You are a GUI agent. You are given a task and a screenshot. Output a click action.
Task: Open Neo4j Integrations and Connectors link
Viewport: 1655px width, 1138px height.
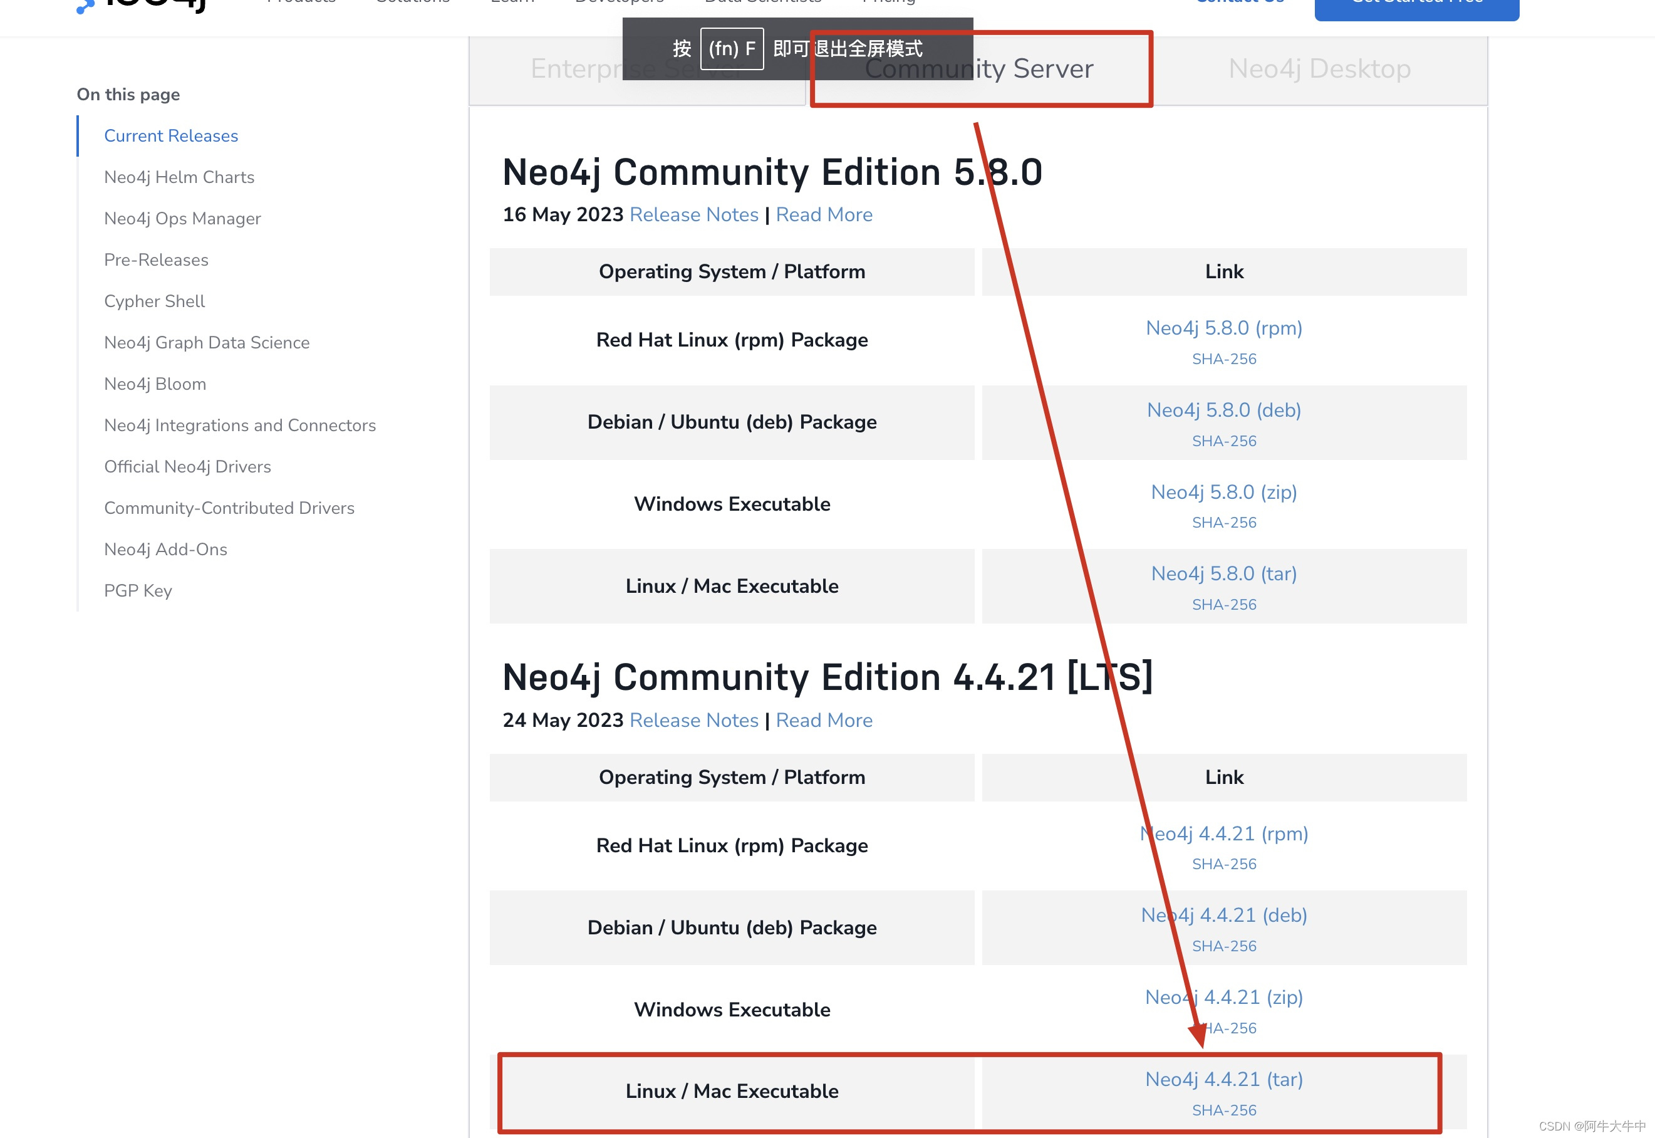coord(240,425)
